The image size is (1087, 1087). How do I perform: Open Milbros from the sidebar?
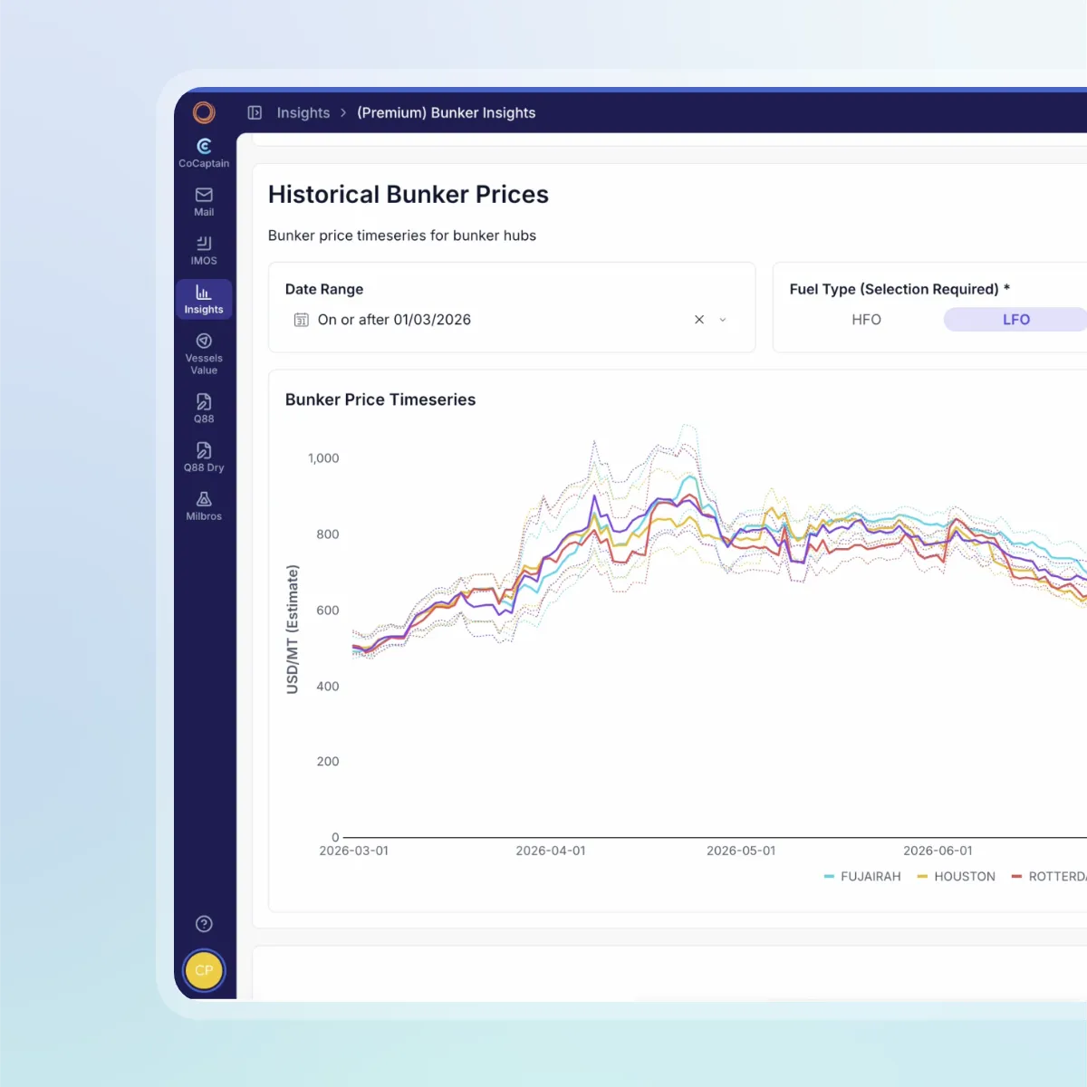pyautogui.click(x=204, y=506)
